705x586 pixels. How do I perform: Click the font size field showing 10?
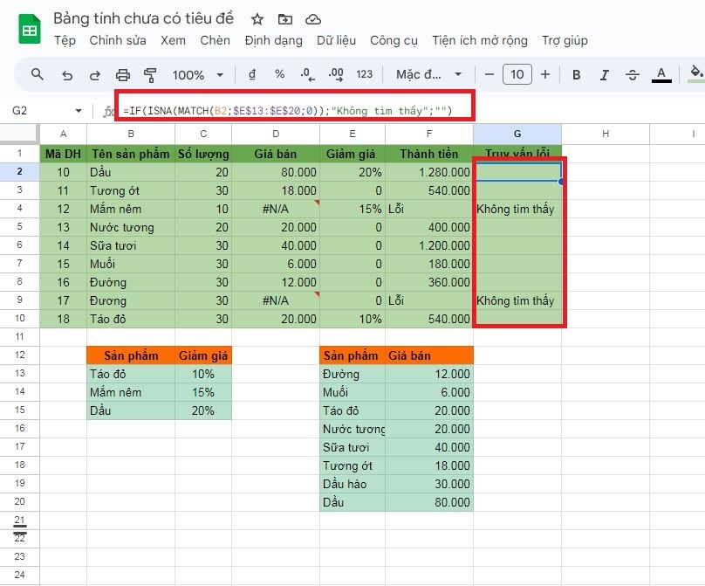(x=517, y=74)
